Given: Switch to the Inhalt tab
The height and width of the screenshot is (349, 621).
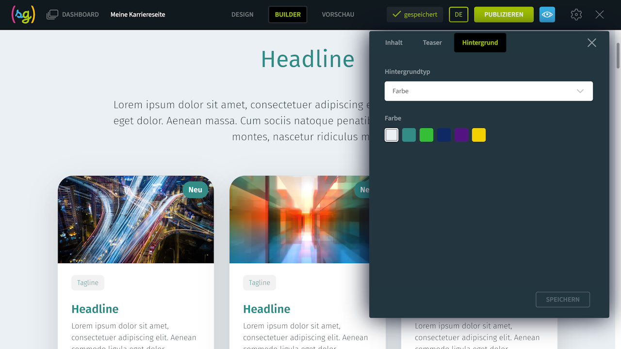Looking at the screenshot, I should [394, 43].
